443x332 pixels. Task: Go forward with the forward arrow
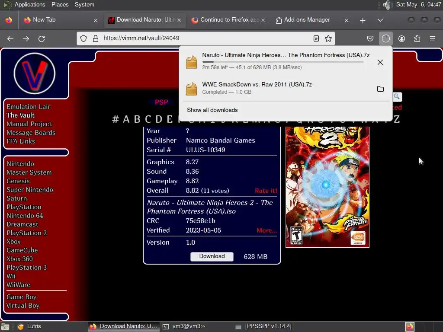[x=26, y=38]
